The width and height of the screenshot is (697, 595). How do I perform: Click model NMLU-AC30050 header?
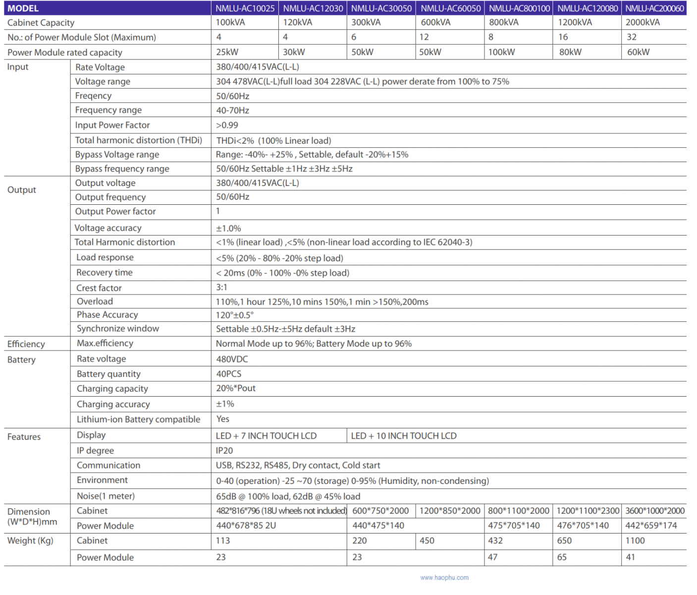[381, 8]
